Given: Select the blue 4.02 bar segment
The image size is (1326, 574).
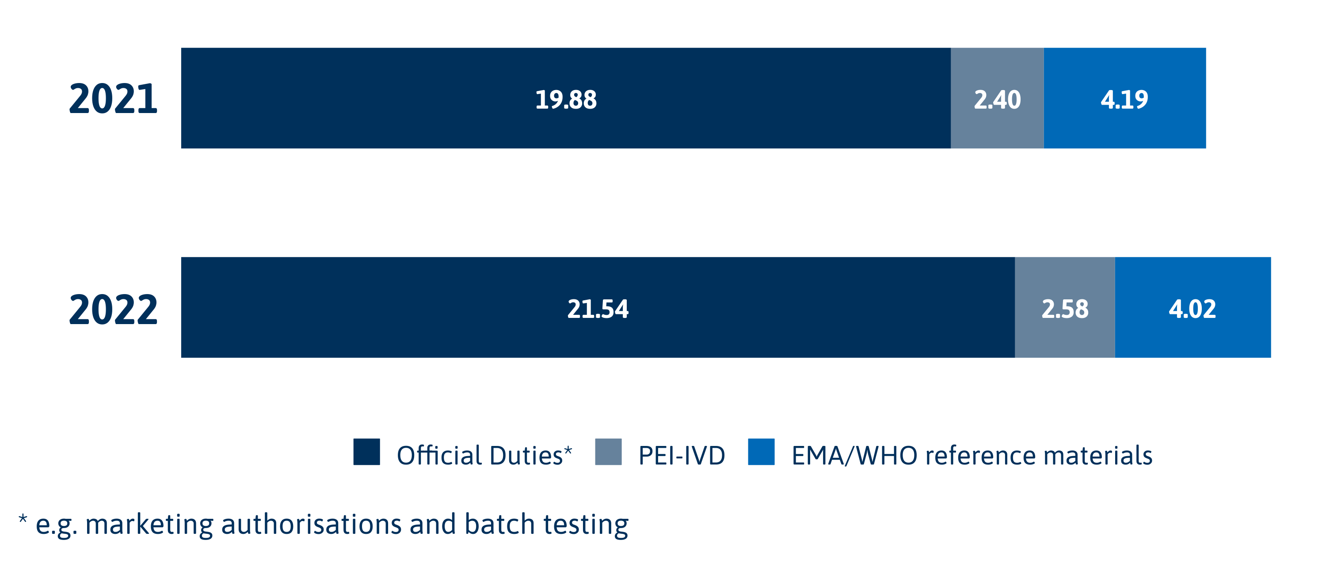Looking at the screenshot, I should point(1192,308).
